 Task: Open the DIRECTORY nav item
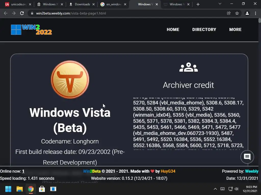tap(204, 29)
